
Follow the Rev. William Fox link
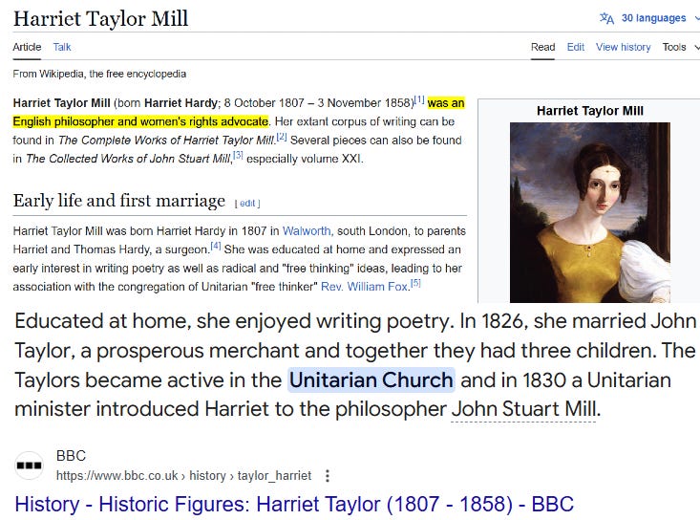pyautogui.click(x=364, y=287)
